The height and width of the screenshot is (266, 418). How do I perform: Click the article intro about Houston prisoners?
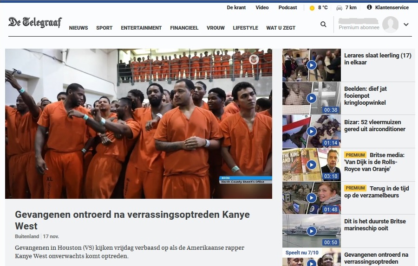pos(130,252)
